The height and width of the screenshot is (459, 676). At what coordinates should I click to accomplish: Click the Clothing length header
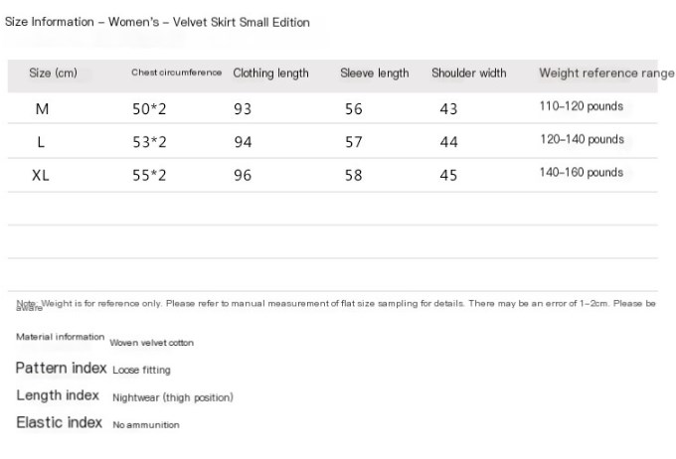tap(270, 74)
